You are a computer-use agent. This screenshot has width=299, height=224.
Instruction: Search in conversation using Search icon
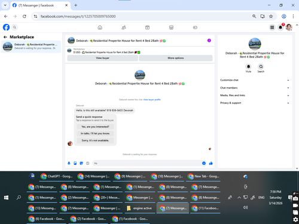261,66
